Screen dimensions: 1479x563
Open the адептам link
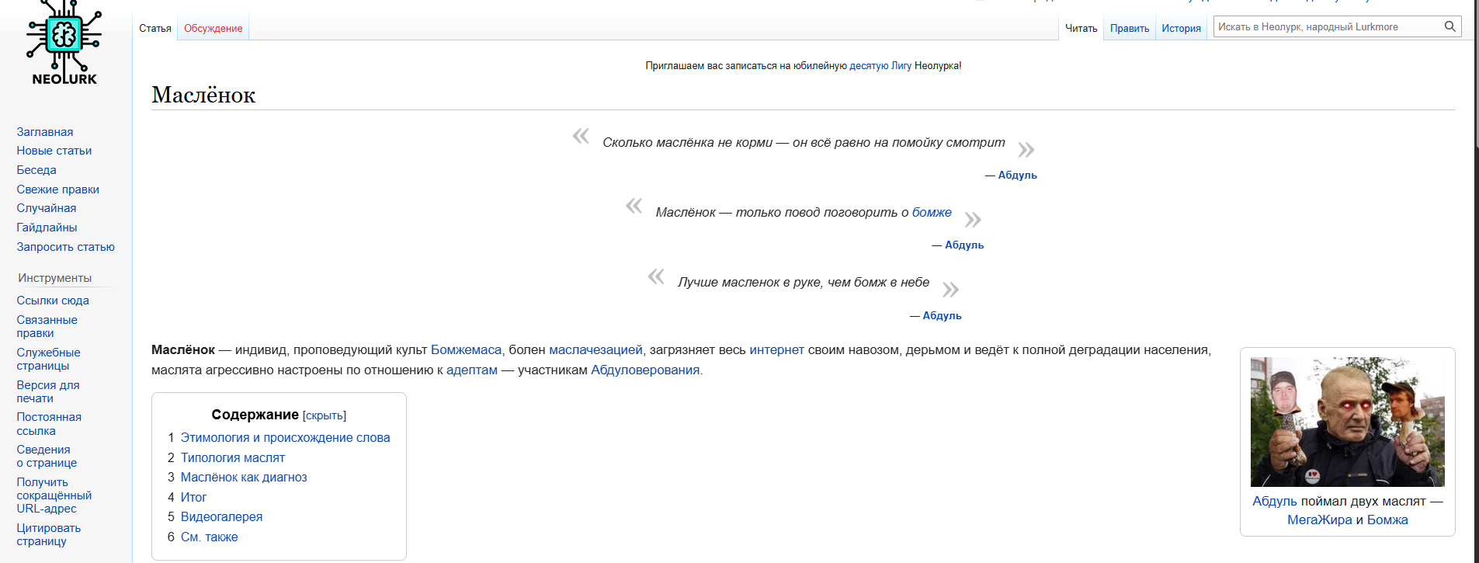tap(472, 370)
